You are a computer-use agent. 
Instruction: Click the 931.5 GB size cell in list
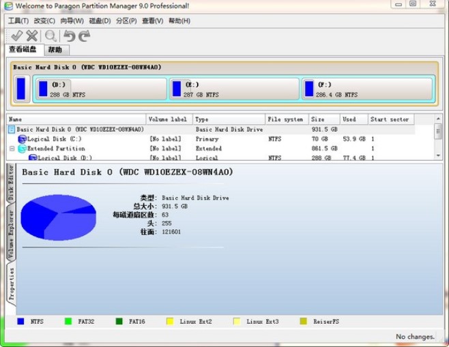click(x=324, y=130)
